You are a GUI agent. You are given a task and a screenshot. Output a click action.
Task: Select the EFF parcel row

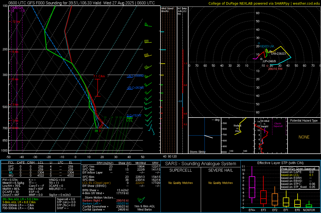click(x=41, y=169)
